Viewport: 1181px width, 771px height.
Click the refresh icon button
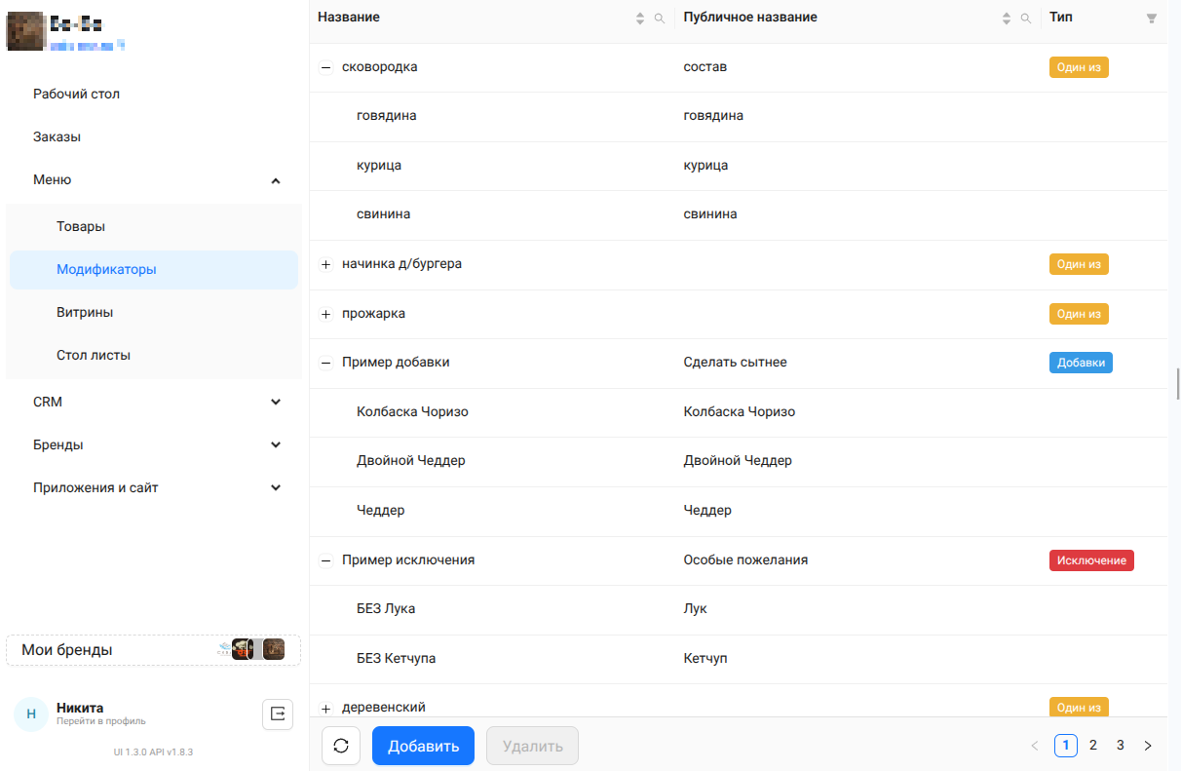pyautogui.click(x=341, y=746)
